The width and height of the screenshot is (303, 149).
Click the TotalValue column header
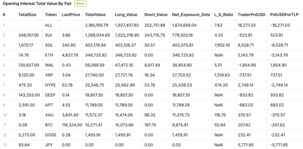click(x=95, y=15)
